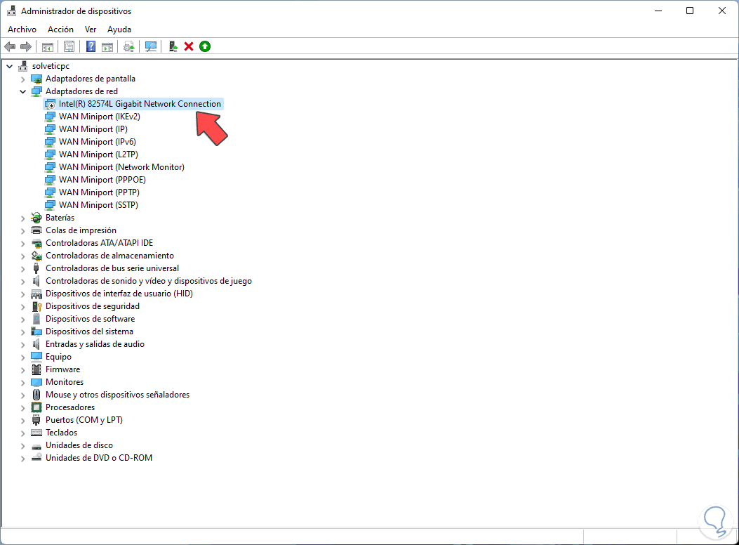739x545 pixels.
Task: Open the Archivo menu
Action: pos(22,29)
